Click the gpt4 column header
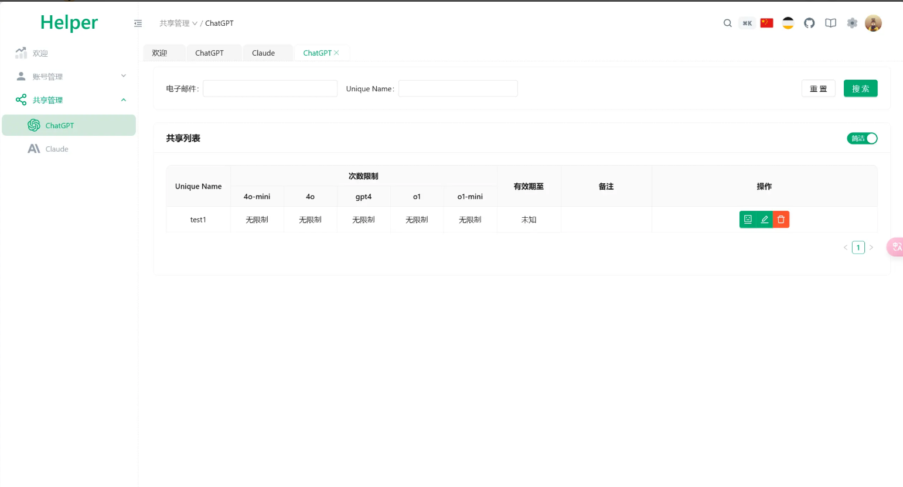Viewport: 903px width, 487px height. [x=363, y=197]
